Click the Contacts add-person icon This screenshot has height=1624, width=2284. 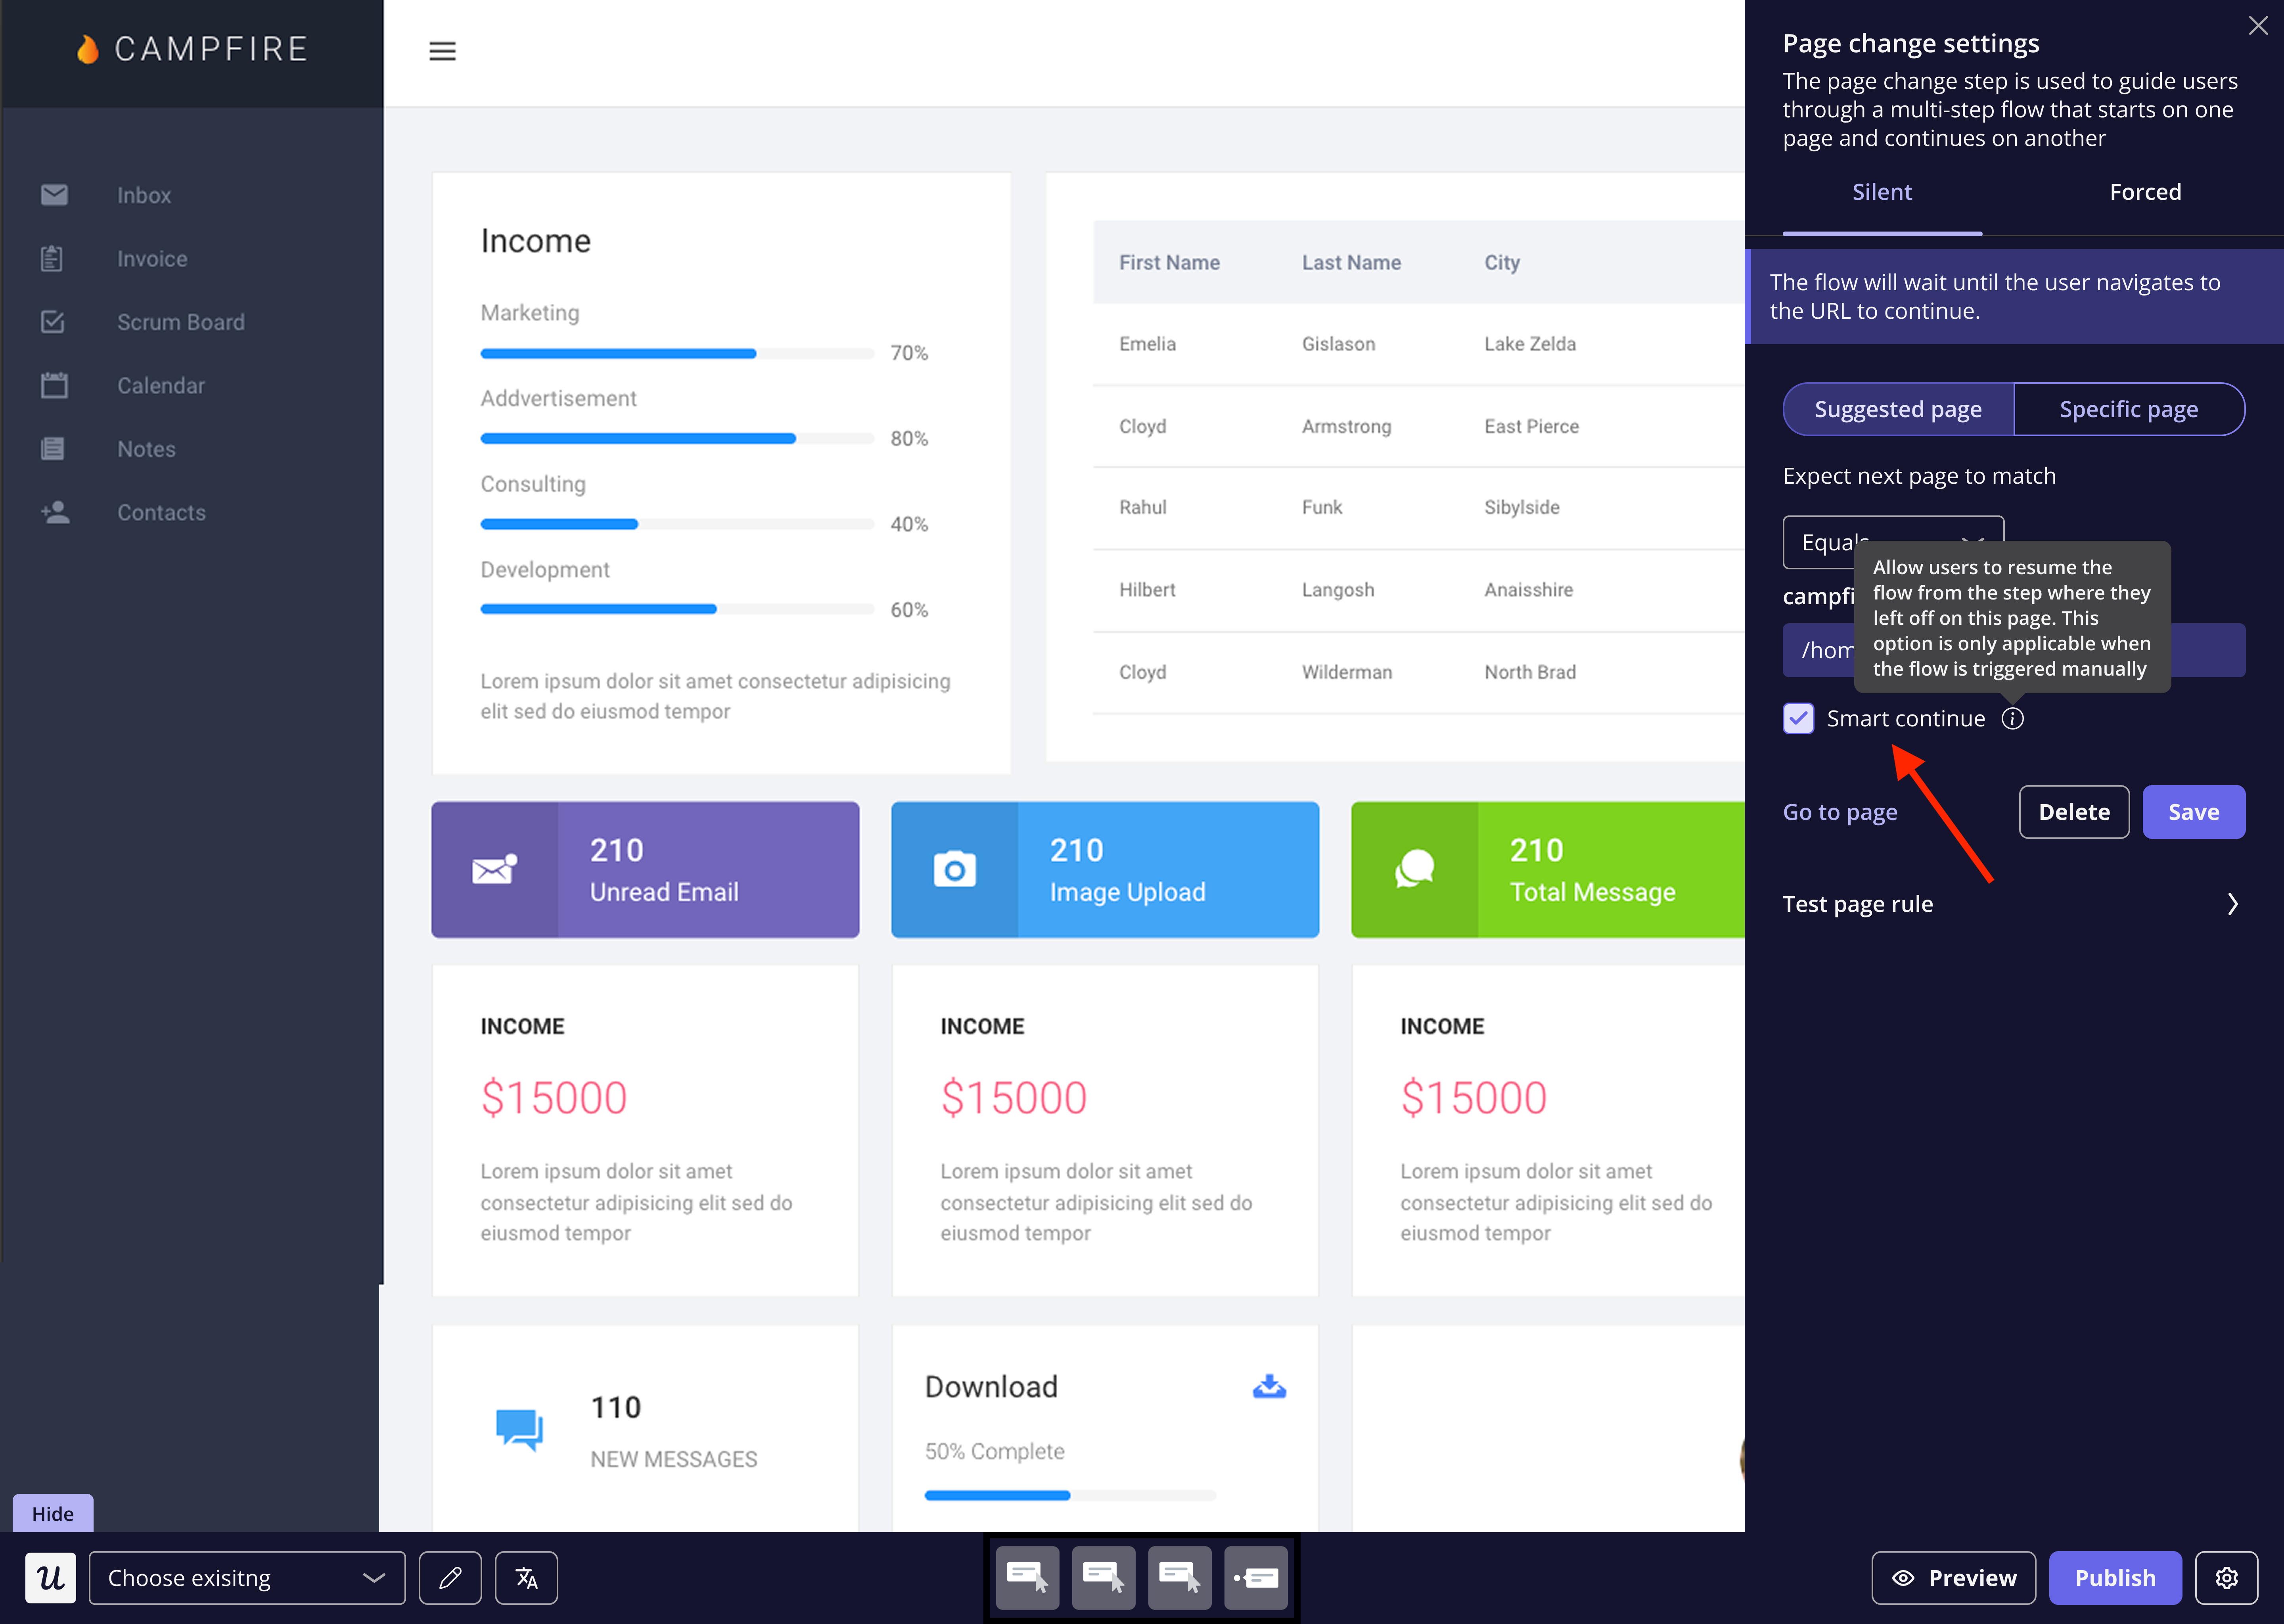pos(55,512)
